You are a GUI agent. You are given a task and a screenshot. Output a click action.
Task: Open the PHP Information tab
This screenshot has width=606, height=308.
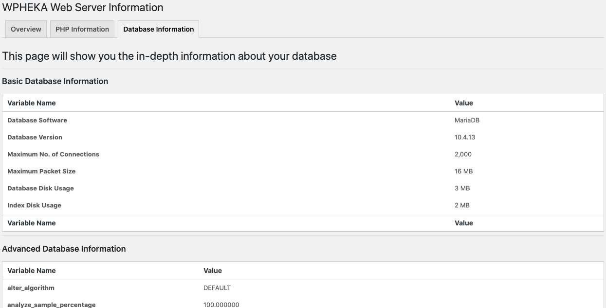pyautogui.click(x=82, y=29)
